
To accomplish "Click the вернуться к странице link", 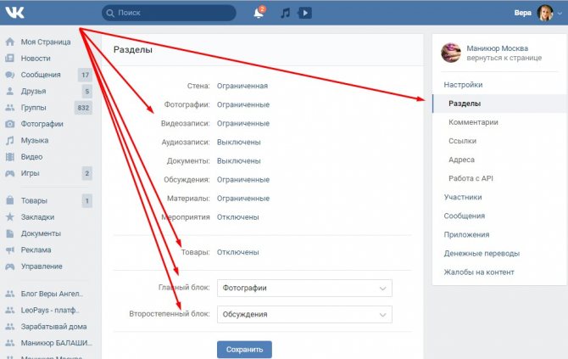I will pos(504,58).
